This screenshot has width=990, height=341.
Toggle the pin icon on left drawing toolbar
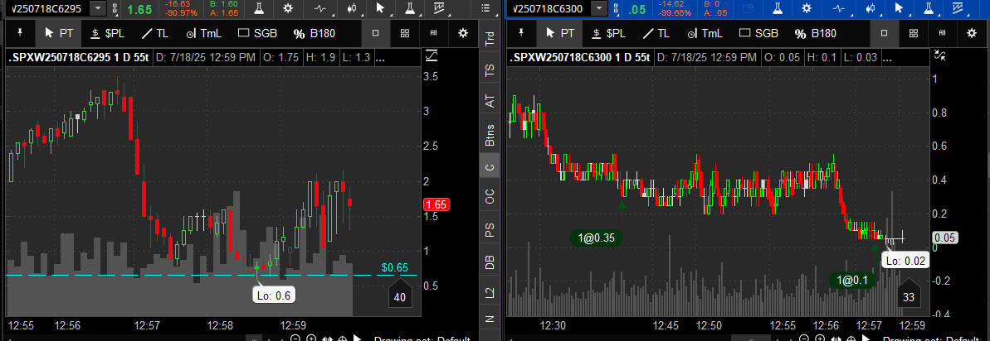point(20,34)
